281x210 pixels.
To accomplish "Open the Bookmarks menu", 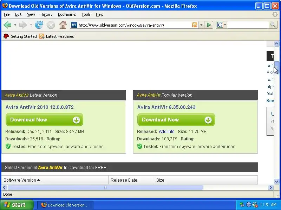I will [x=67, y=14].
